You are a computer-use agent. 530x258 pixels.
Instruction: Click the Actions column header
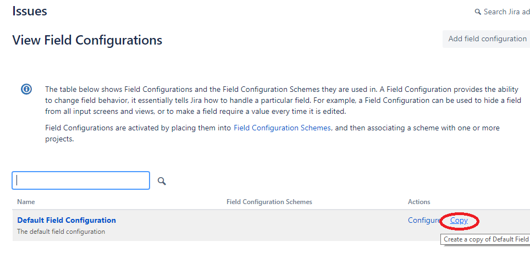tap(419, 202)
